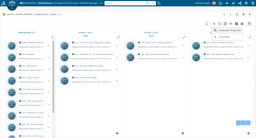256x138 pixels.
Task: Open Epic: Bluetooth 3.0 Contr... card title
Action: pyautogui.click(x=33, y=113)
